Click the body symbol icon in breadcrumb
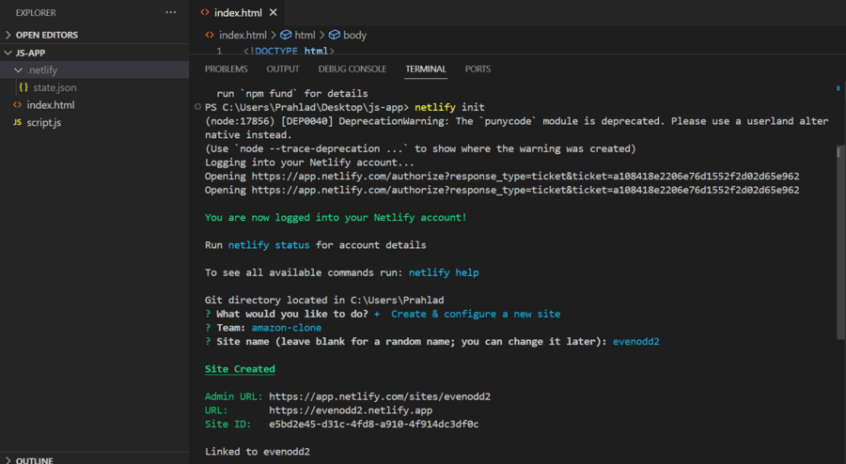 334,35
